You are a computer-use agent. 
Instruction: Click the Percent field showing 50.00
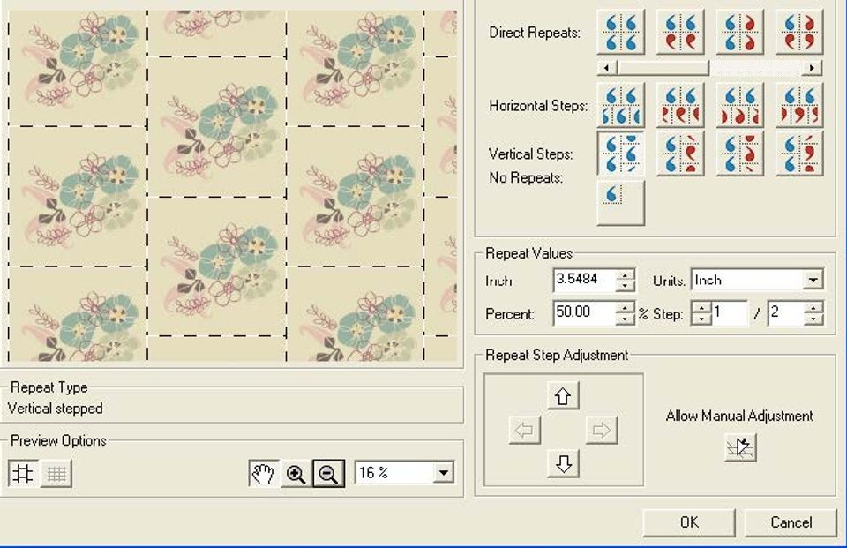584,313
